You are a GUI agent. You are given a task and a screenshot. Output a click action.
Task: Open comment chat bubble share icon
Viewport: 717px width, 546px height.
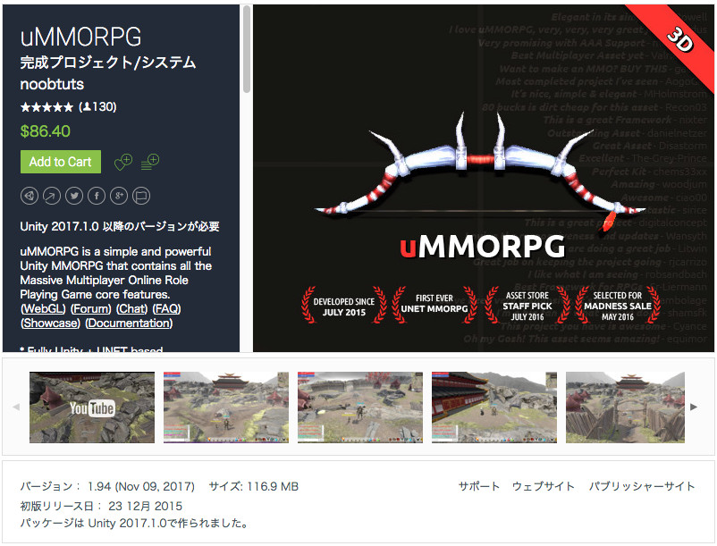[141, 196]
